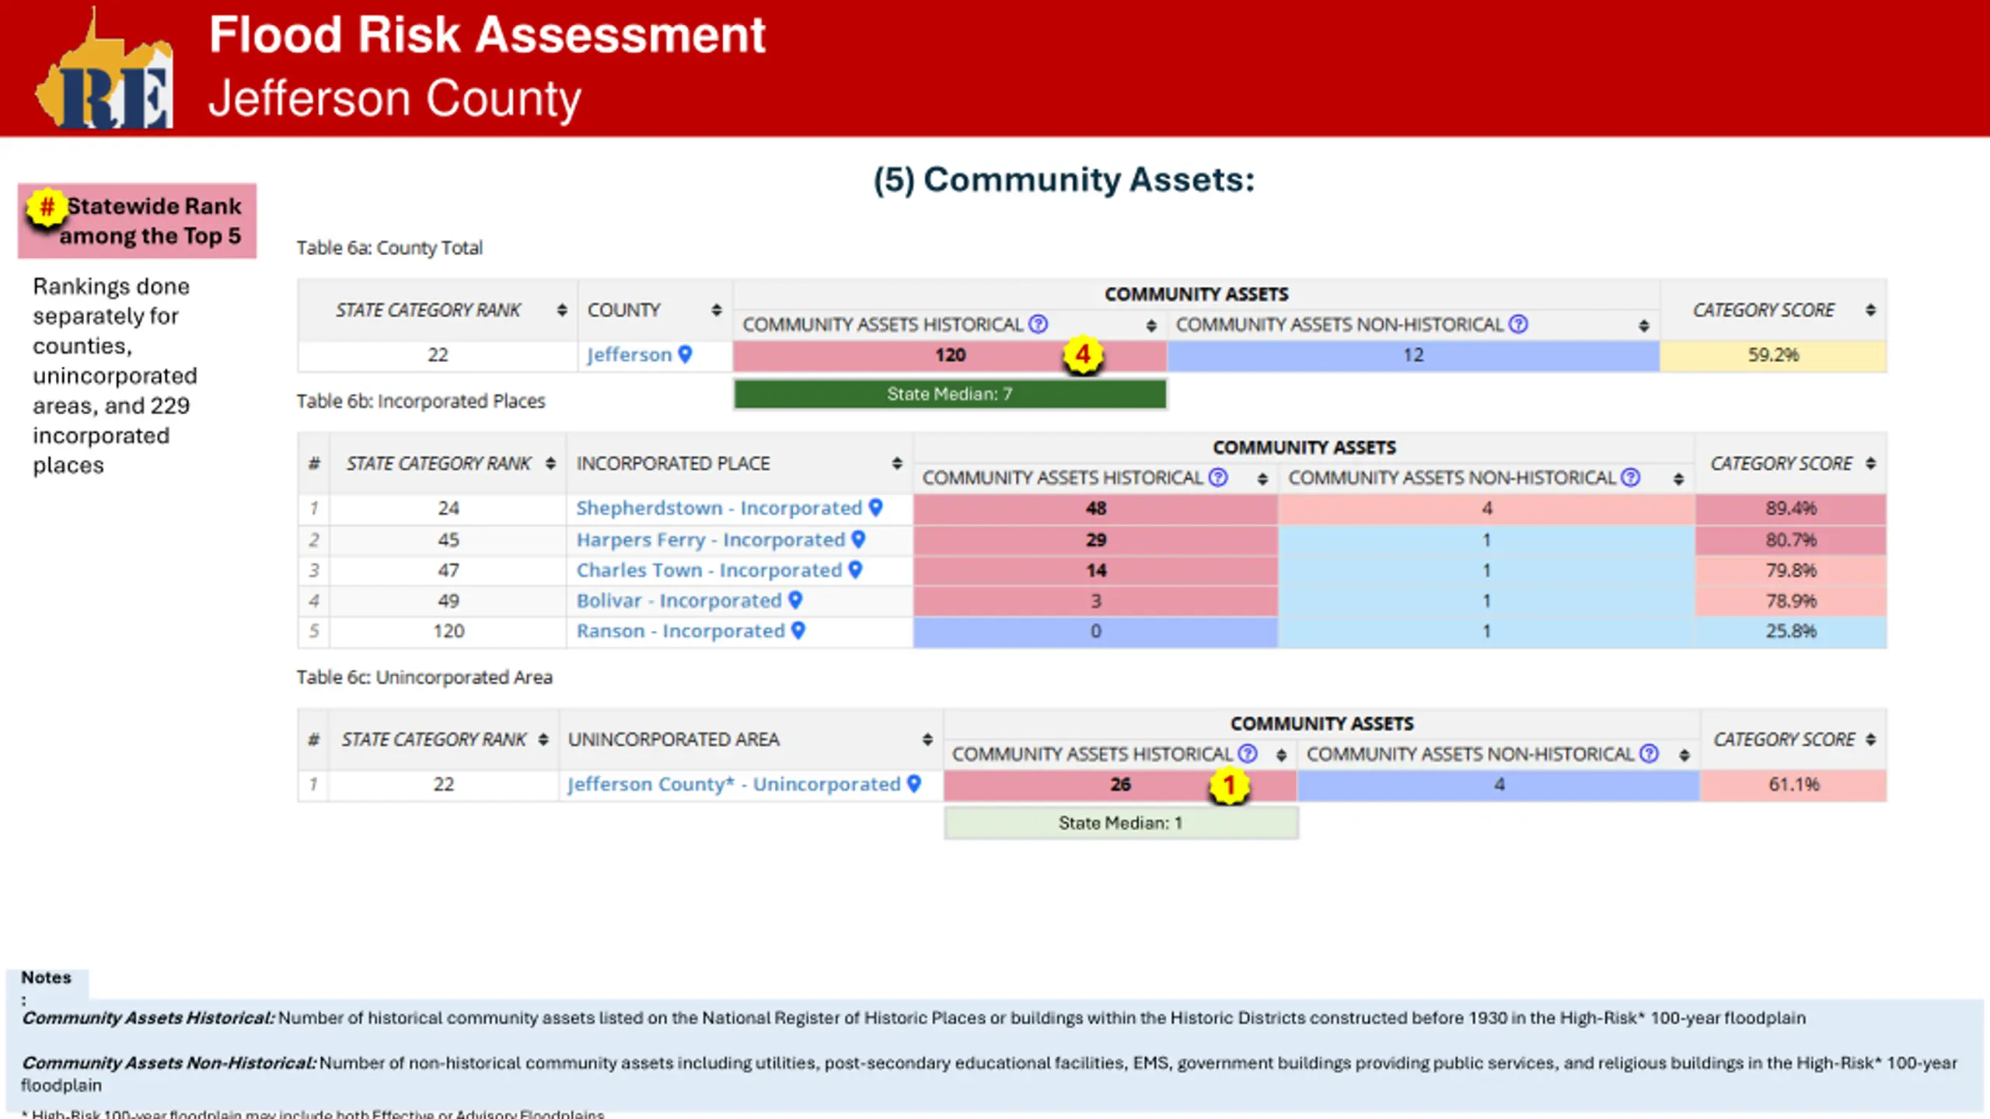Click the map pin icon next to Jefferson

(685, 354)
